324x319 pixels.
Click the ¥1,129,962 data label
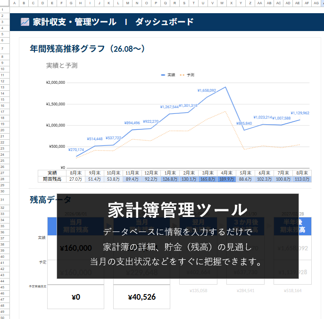click(x=300, y=113)
